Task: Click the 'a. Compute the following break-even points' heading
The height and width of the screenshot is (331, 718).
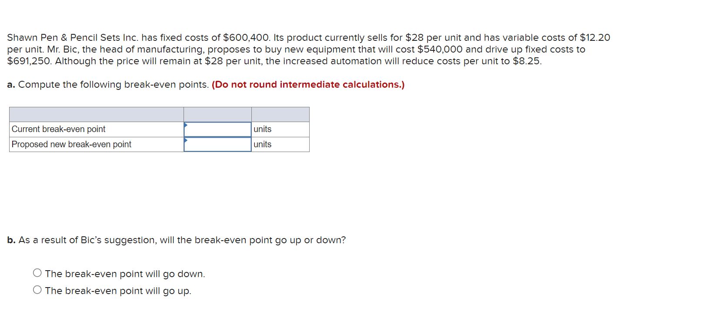Action: coord(108,84)
